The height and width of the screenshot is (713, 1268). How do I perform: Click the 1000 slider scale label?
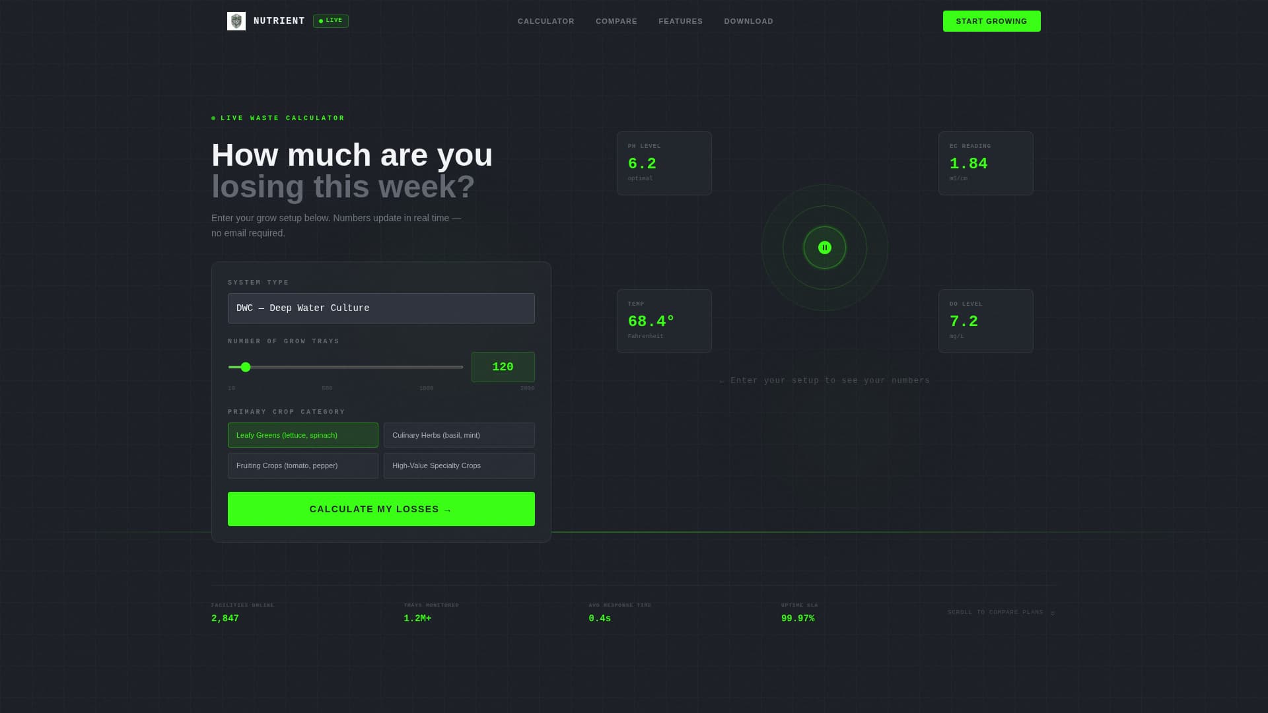tap(426, 388)
